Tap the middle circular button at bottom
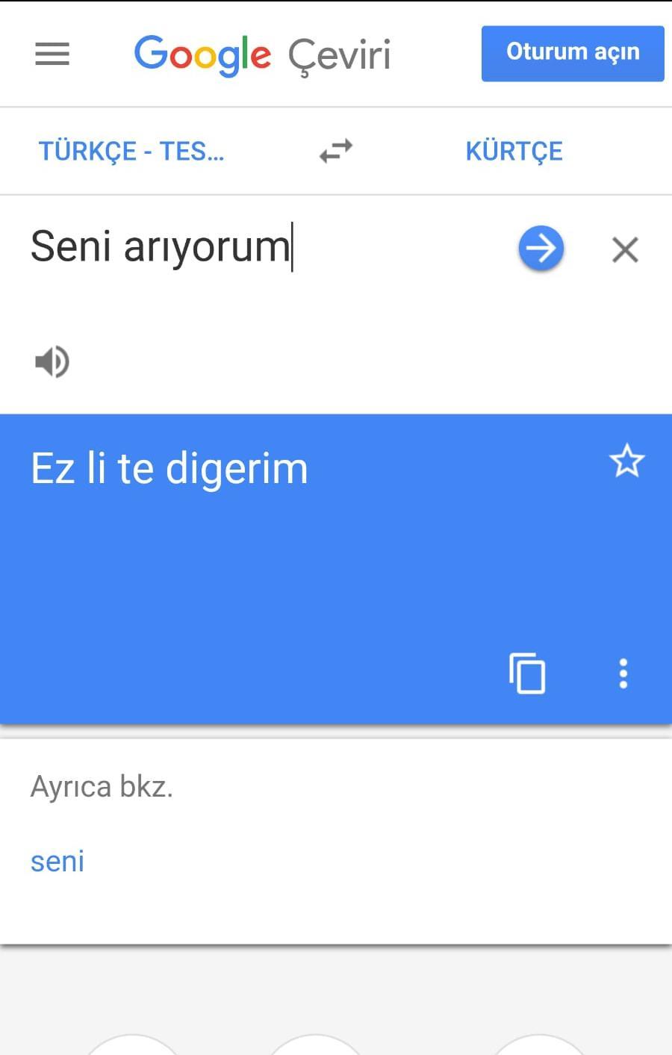This screenshot has width=672, height=1055. (x=315, y=1045)
